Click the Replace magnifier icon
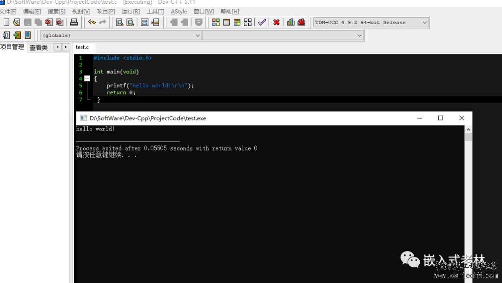Image resolution: width=502 pixels, height=283 pixels. pos(130,22)
